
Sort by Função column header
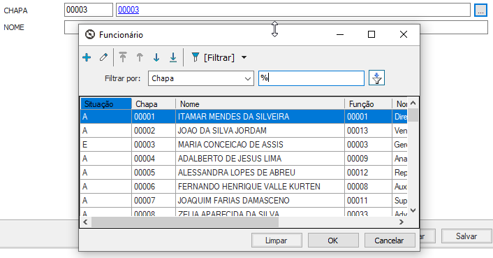(368, 103)
